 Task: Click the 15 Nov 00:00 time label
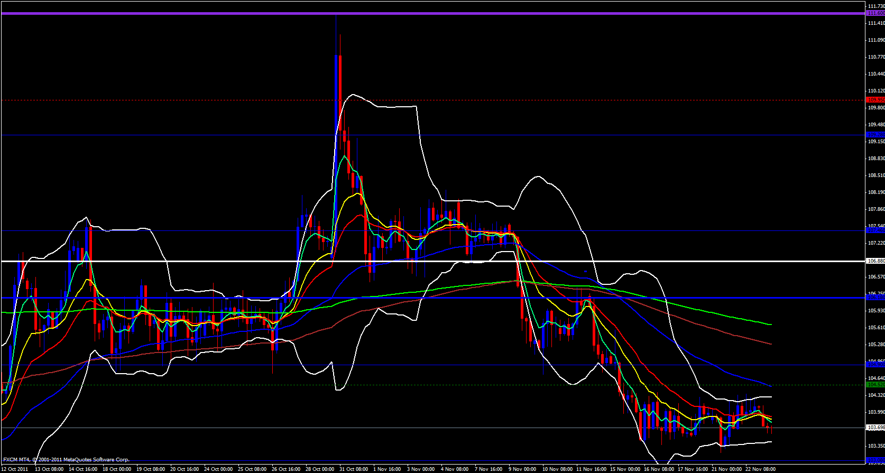click(625, 469)
